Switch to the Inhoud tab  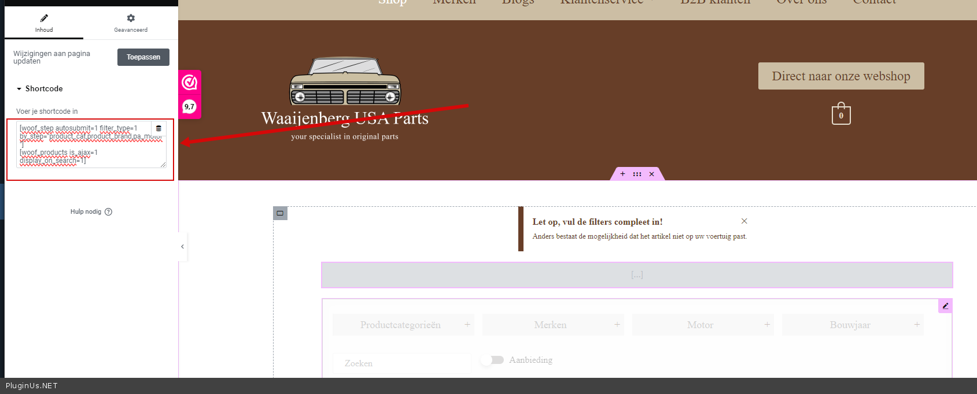[x=44, y=23]
